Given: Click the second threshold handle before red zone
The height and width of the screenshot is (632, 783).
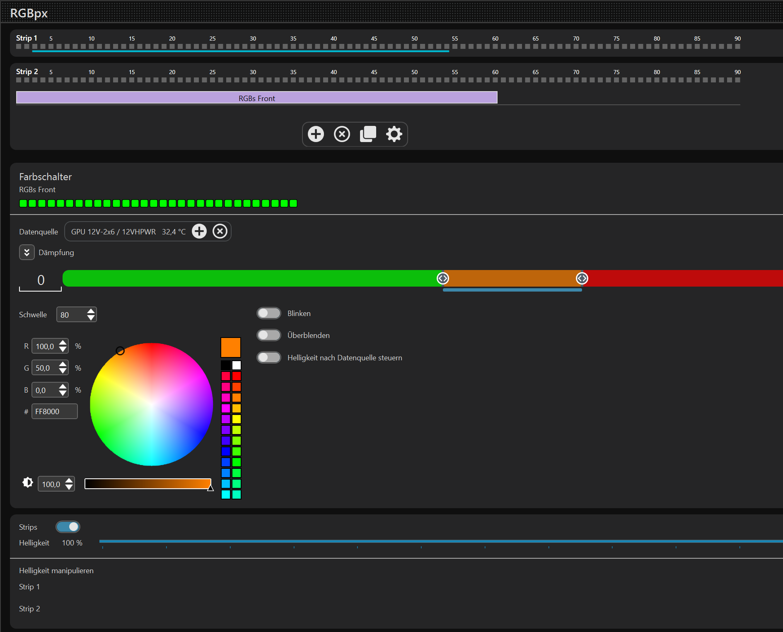Looking at the screenshot, I should (582, 278).
